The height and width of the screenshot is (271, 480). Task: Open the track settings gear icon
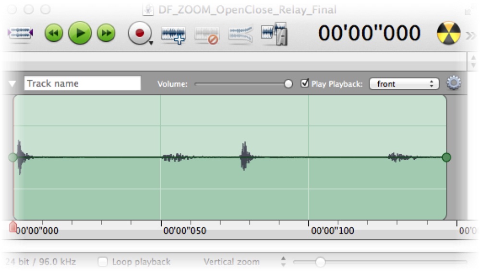click(454, 83)
